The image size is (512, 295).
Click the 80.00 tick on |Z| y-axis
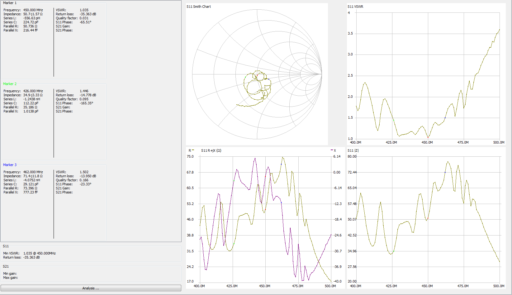pos(352,156)
